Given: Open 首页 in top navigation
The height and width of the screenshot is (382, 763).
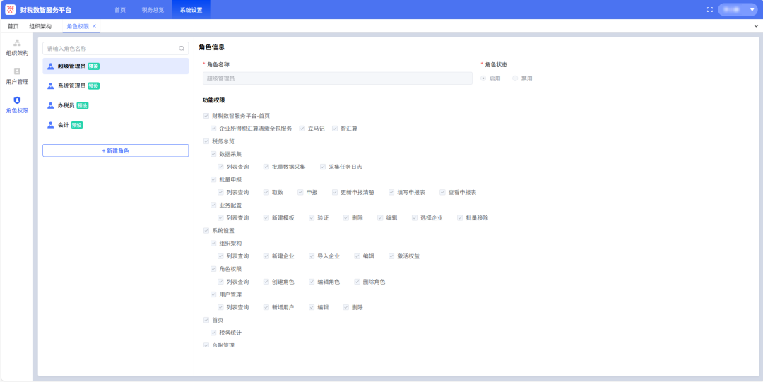Looking at the screenshot, I should pyautogui.click(x=119, y=10).
